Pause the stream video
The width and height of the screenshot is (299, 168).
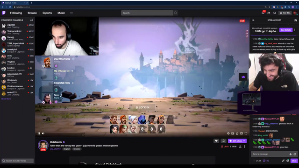pyautogui.click(x=39, y=133)
